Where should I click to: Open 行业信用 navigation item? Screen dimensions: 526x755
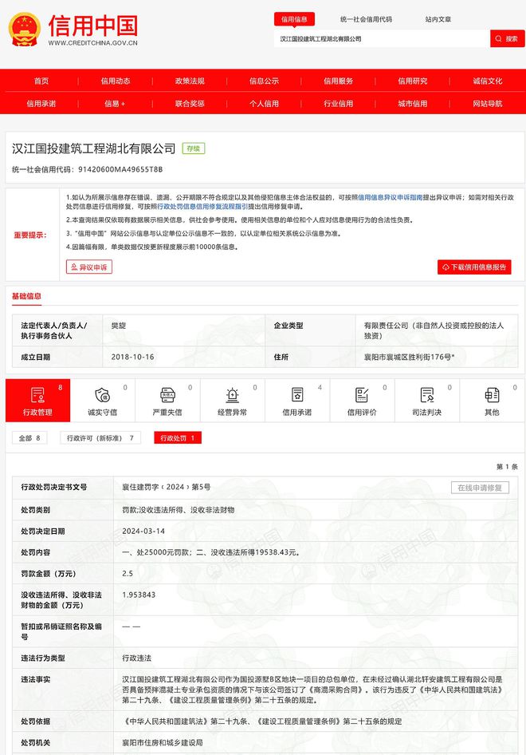click(339, 104)
